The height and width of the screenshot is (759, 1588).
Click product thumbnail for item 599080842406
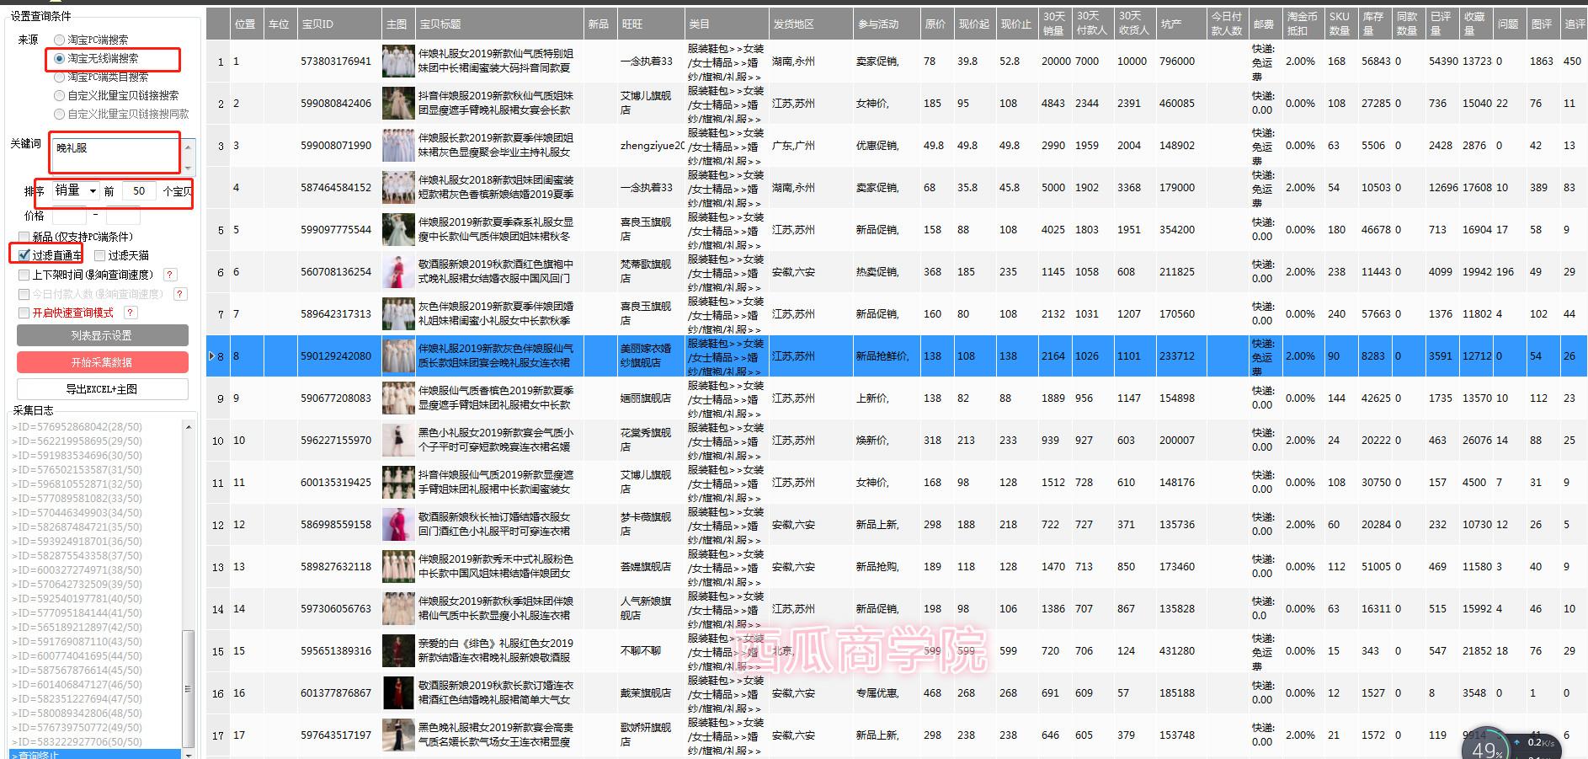tap(398, 104)
